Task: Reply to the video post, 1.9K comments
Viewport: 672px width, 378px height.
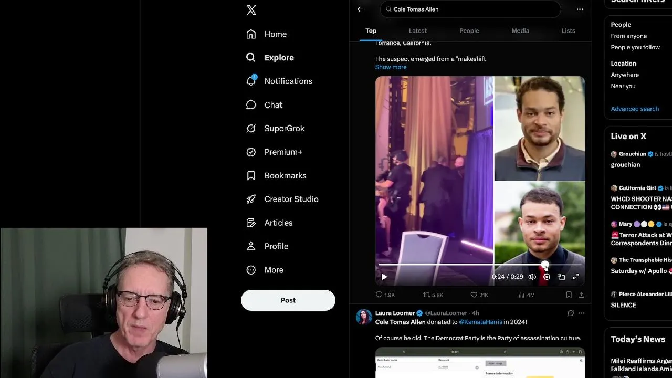Action: click(385, 295)
